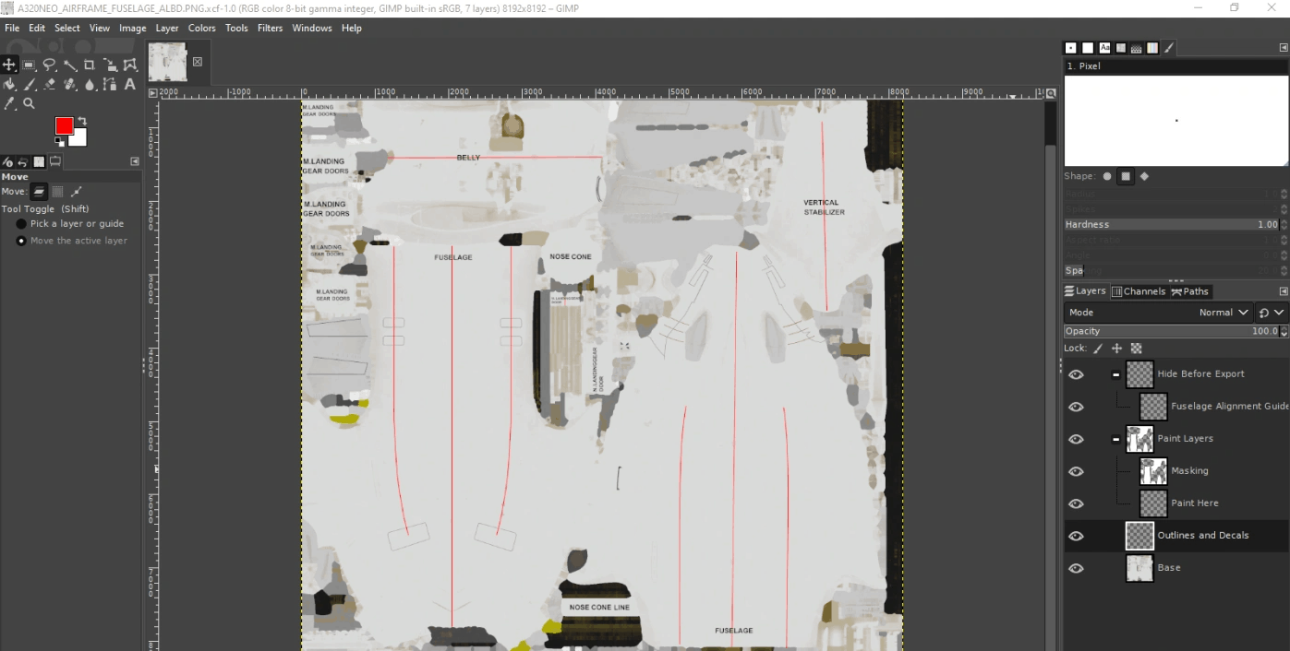This screenshot has width=1290, height=651.
Task: Hide the Base layer
Action: [1076, 568]
